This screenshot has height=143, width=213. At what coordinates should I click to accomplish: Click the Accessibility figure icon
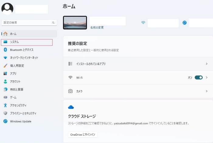(5, 105)
